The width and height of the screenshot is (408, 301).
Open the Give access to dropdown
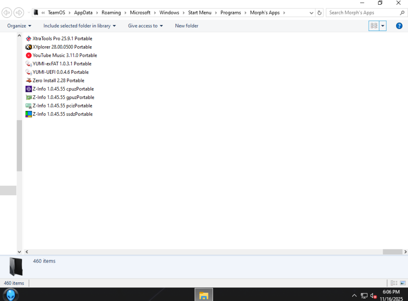145,26
